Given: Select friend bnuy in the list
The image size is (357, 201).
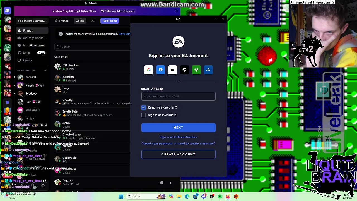Looking at the screenshot, I should 92,90.
